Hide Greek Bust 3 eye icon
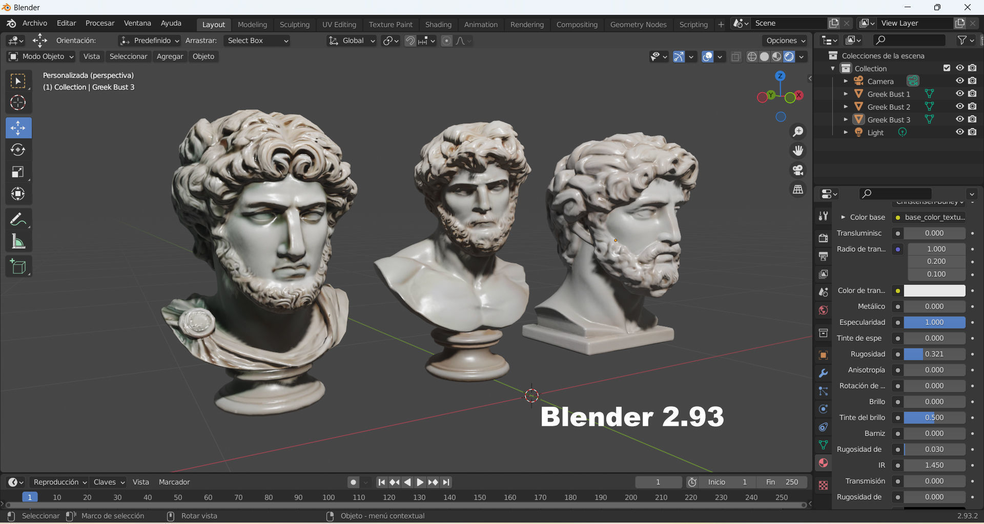984x524 pixels. 960,119
